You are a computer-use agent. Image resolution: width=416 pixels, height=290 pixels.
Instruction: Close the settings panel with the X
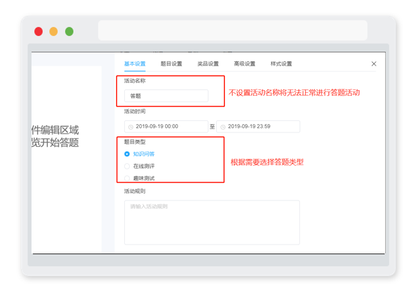pos(374,64)
